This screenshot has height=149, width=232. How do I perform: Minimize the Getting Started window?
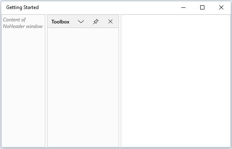pos(183,7)
